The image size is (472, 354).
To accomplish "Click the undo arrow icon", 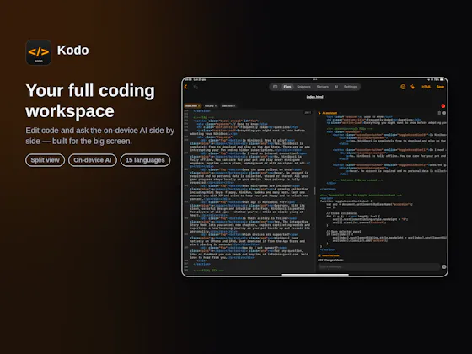I will [x=196, y=87].
